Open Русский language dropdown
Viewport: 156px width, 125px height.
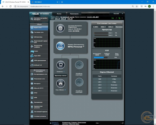pos(117,14)
